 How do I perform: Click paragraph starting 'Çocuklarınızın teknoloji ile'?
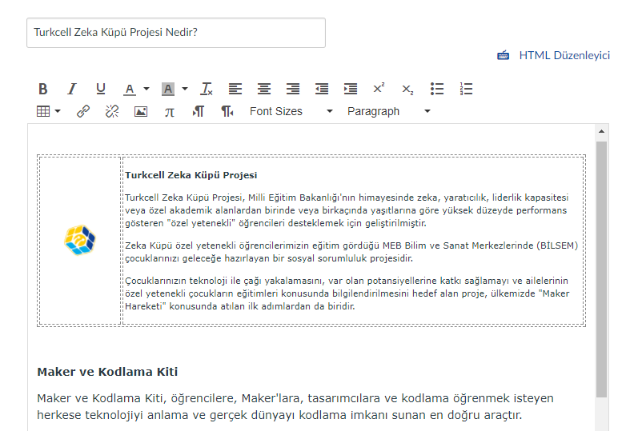pyautogui.click(x=347, y=293)
